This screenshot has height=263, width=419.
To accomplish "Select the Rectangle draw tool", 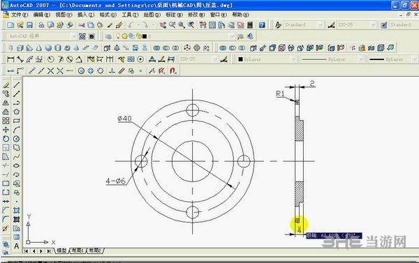I will click(x=17, y=121).
